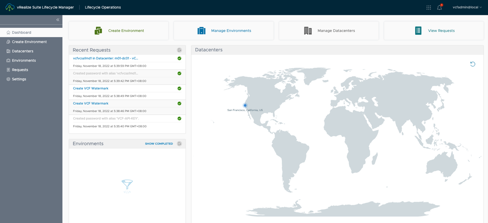Click the blue Manage Environments card icon
Screen dimensions: 488x223
click(201, 31)
